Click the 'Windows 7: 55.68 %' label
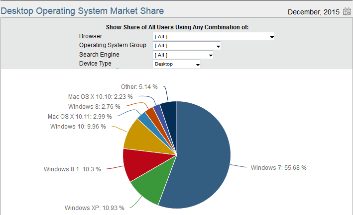Image resolution: width=353 pixels, height=215 pixels. click(x=278, y=168)
